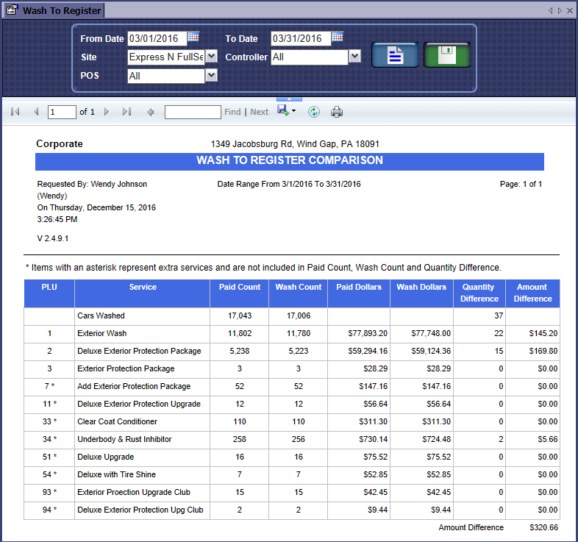578x542 pixels.
Task: Collapse the parameter panel with the top arrow
Action: [x=289, y=99]
